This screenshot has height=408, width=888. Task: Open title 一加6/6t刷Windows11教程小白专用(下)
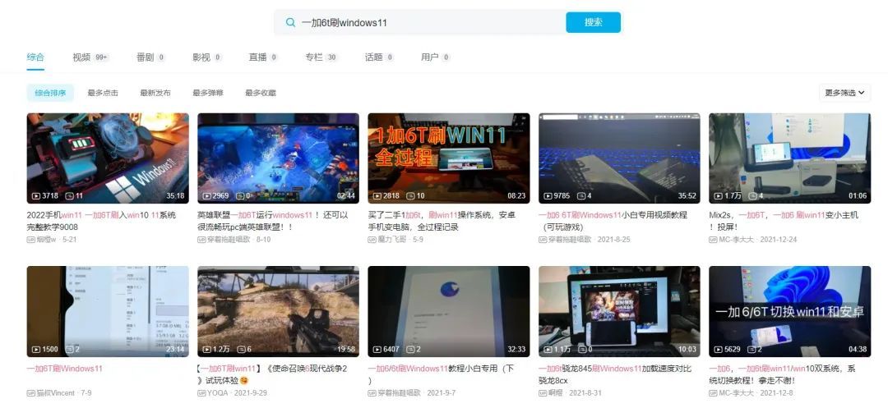click(x=442, y=374)
